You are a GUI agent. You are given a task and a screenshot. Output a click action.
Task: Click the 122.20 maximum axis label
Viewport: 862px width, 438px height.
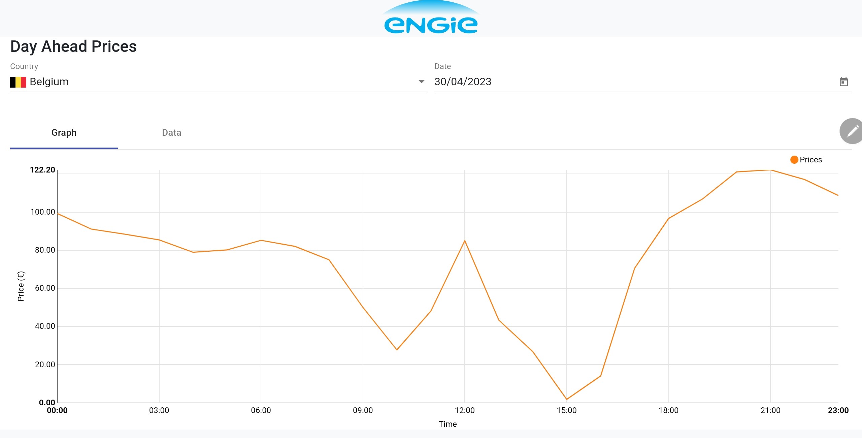[x=42, y=170]
